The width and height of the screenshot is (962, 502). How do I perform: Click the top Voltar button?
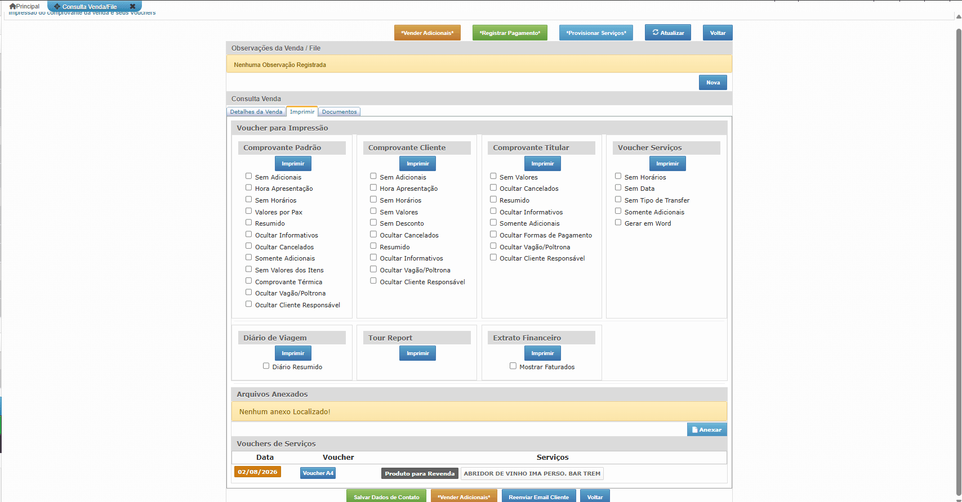click(x=718, y=33)
